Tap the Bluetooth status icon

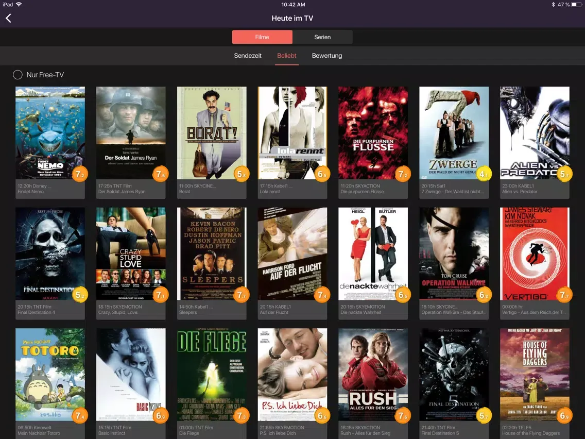coord(553,5)
